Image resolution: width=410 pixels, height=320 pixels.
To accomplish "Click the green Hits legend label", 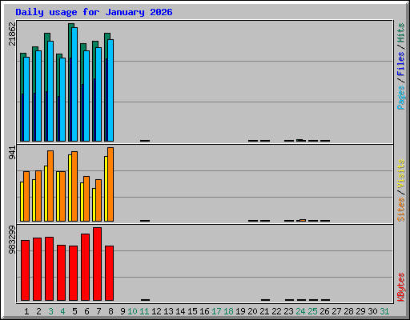I will coord(400,33).
